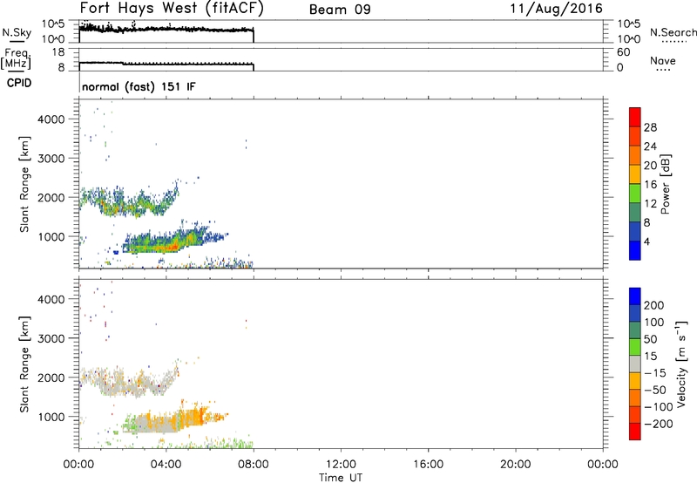
Task: Click the blue top segment of Velocity color bar
Action: (x=635, y=296)
